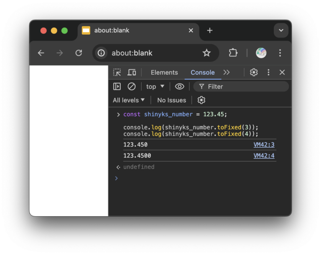Click the 123.450 log output
Image resolution: width=321 pixels, height=255 pixels.
click(x=135, y=144)
